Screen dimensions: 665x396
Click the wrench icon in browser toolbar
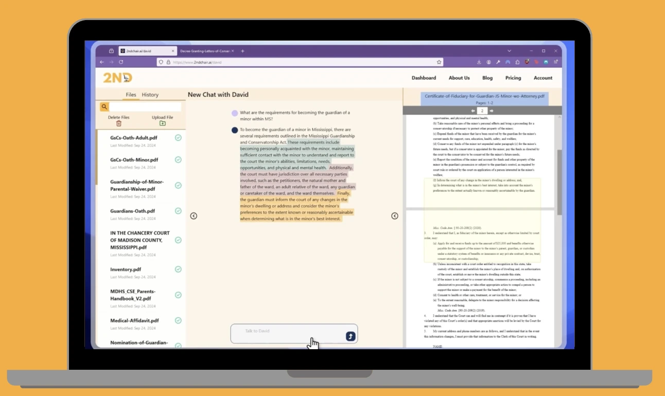click(498, 62)
